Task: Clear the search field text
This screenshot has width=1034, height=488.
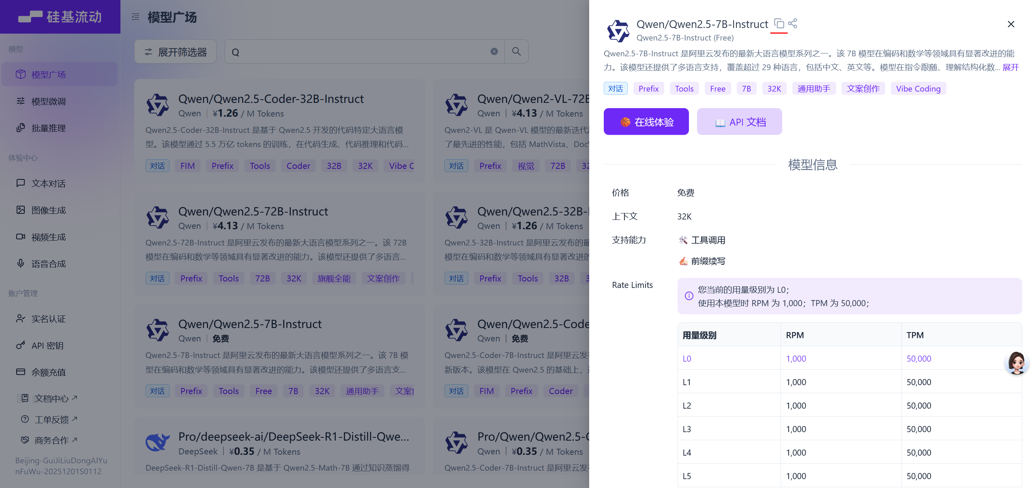Action: pos(494,51)
